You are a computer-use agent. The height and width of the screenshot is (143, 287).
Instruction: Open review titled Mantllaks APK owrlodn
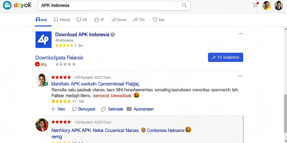(x=95, y=84)
